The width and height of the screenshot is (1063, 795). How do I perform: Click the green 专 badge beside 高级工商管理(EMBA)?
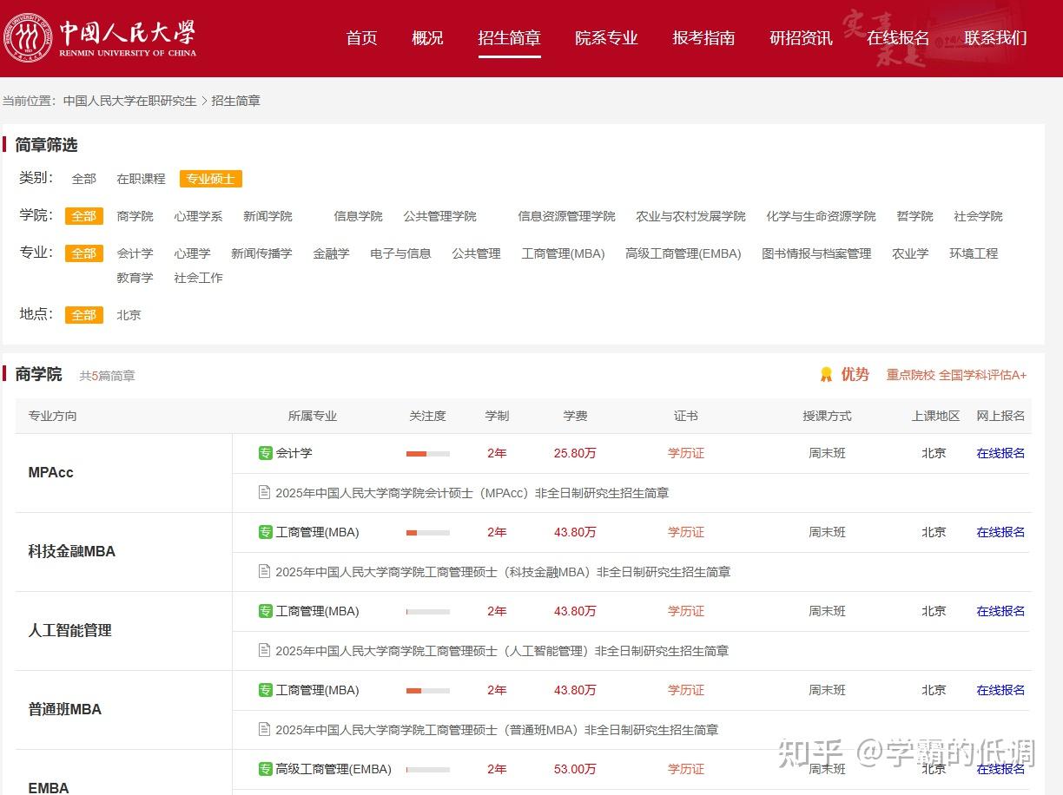pos(266,769)
